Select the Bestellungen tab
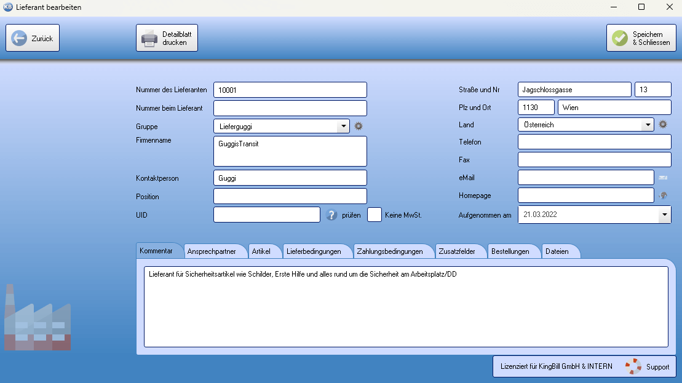 point(510,251)
